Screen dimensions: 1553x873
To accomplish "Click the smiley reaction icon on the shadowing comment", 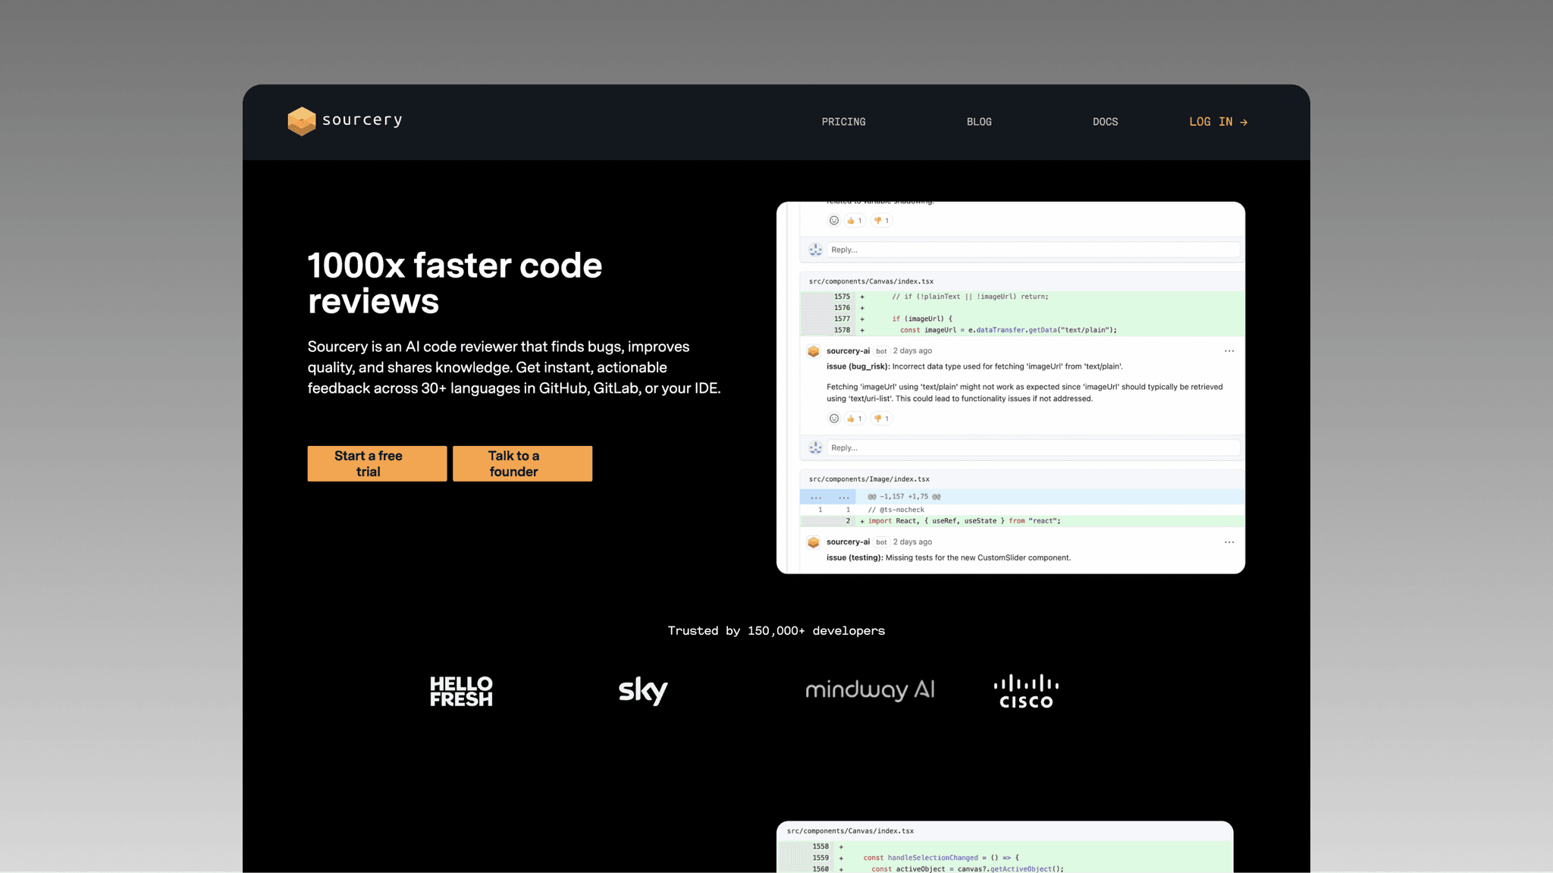I will point(833,221).
